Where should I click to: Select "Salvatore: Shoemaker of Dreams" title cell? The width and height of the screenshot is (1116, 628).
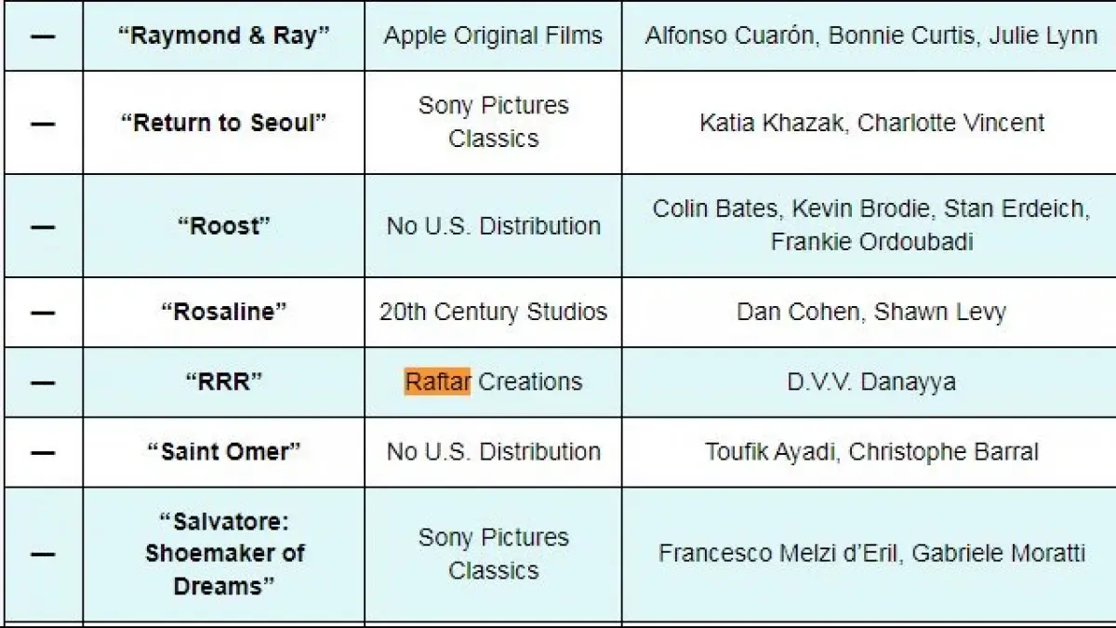224,554
